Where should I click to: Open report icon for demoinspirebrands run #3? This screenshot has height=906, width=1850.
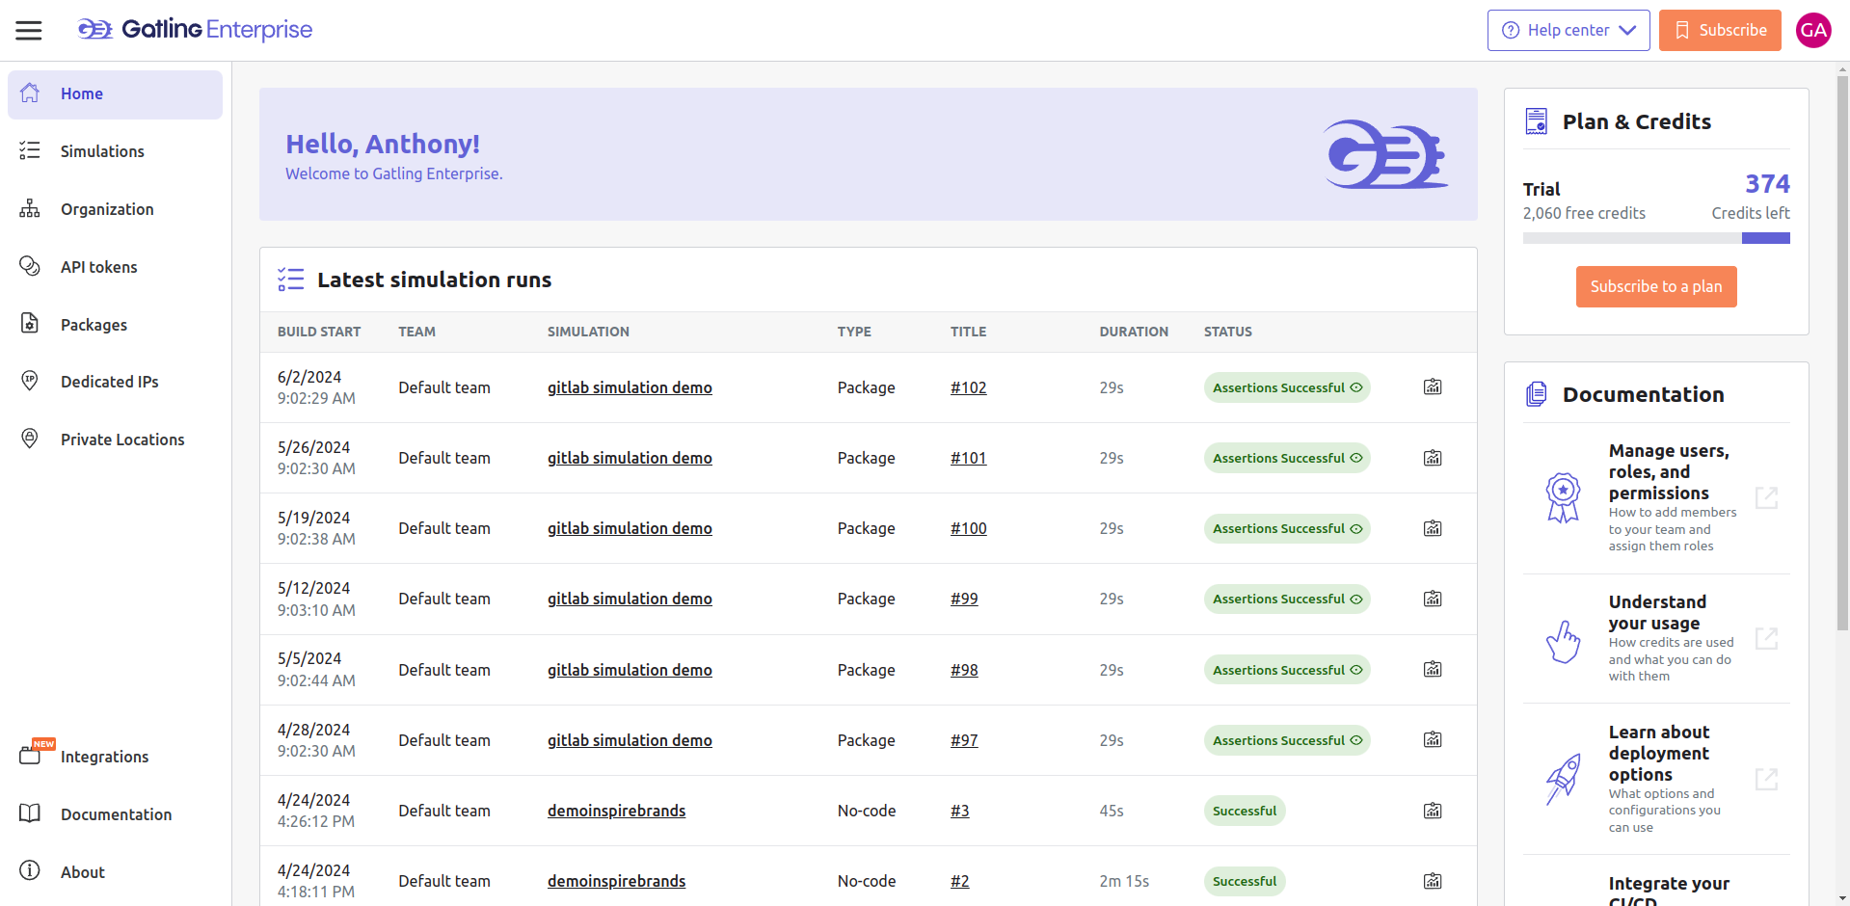coord(1433,811)
